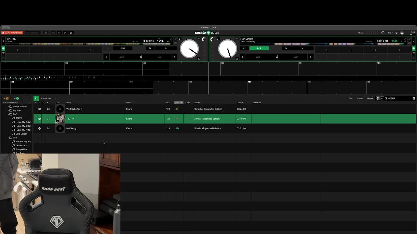This screenshot has height=234, width=417.
Task: Collapse Pop folder
Action: click(x=8, y=138)
